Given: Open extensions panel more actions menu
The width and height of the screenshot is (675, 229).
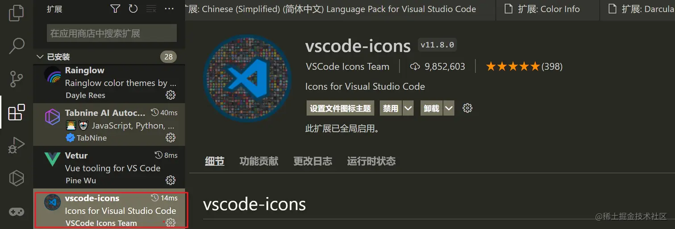Looking at the screenshot, I should tap(169, 8).
